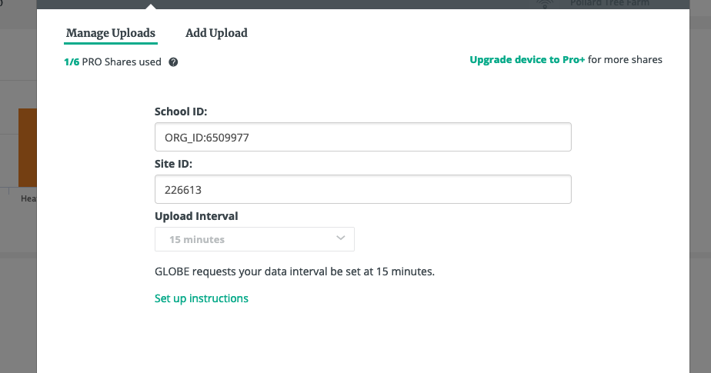711x373 pixels.
Task: Click the Site ID label
Action: point(173,164)
